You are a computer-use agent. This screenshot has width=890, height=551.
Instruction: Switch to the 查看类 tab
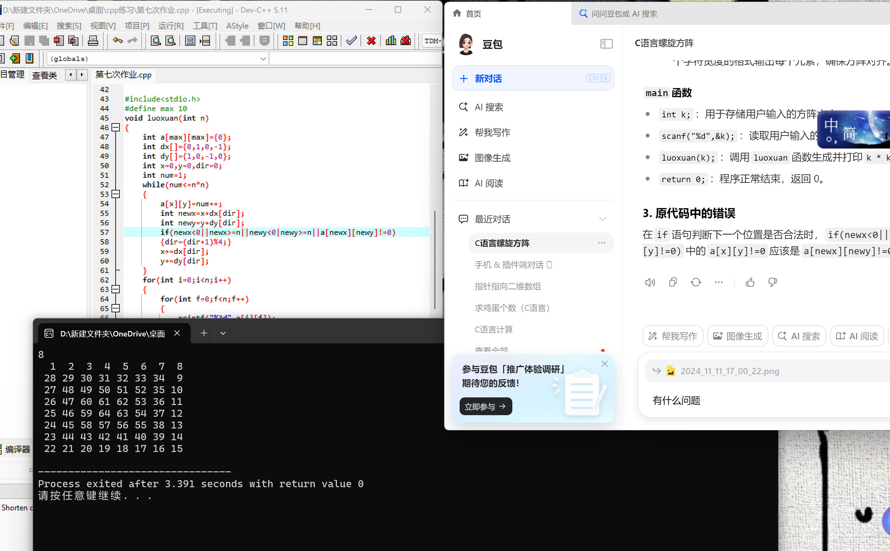point(44,76)
